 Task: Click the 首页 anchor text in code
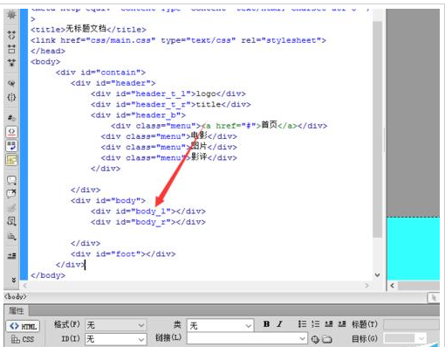click(269, 125)
